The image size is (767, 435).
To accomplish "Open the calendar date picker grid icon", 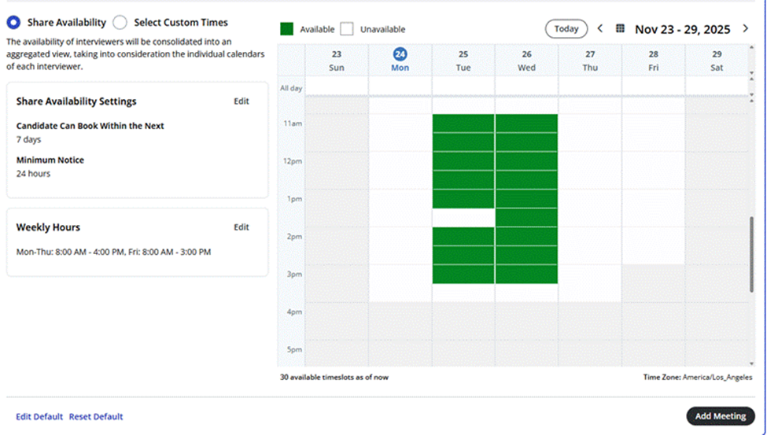I will click(620, 29).
